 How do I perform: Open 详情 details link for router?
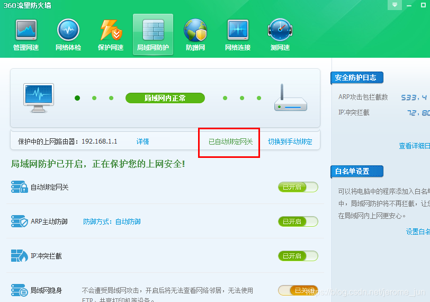tap(142, 141)
